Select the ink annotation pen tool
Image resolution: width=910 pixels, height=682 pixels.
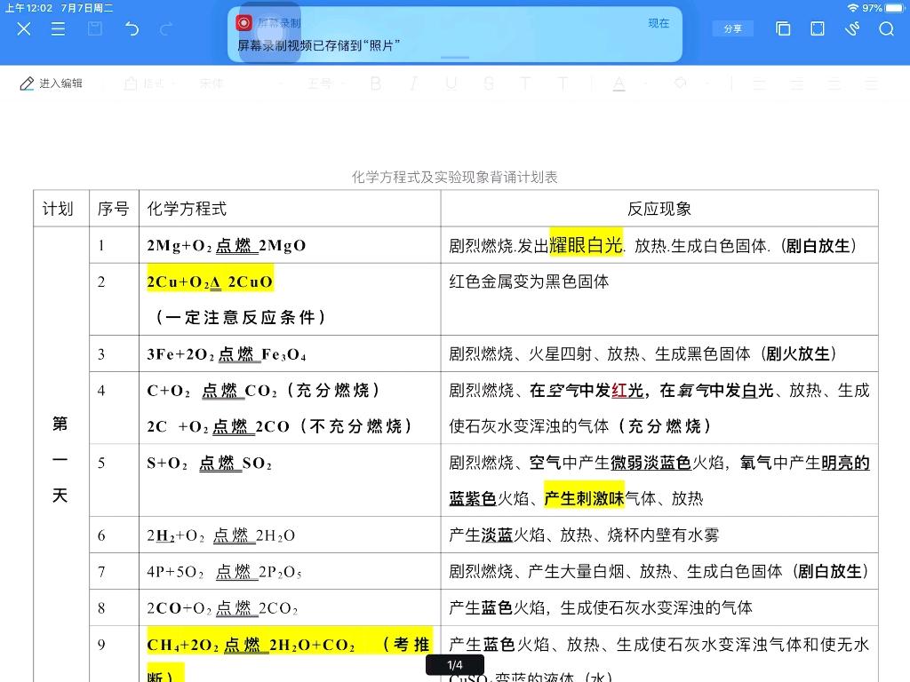(x=851, y=29)
